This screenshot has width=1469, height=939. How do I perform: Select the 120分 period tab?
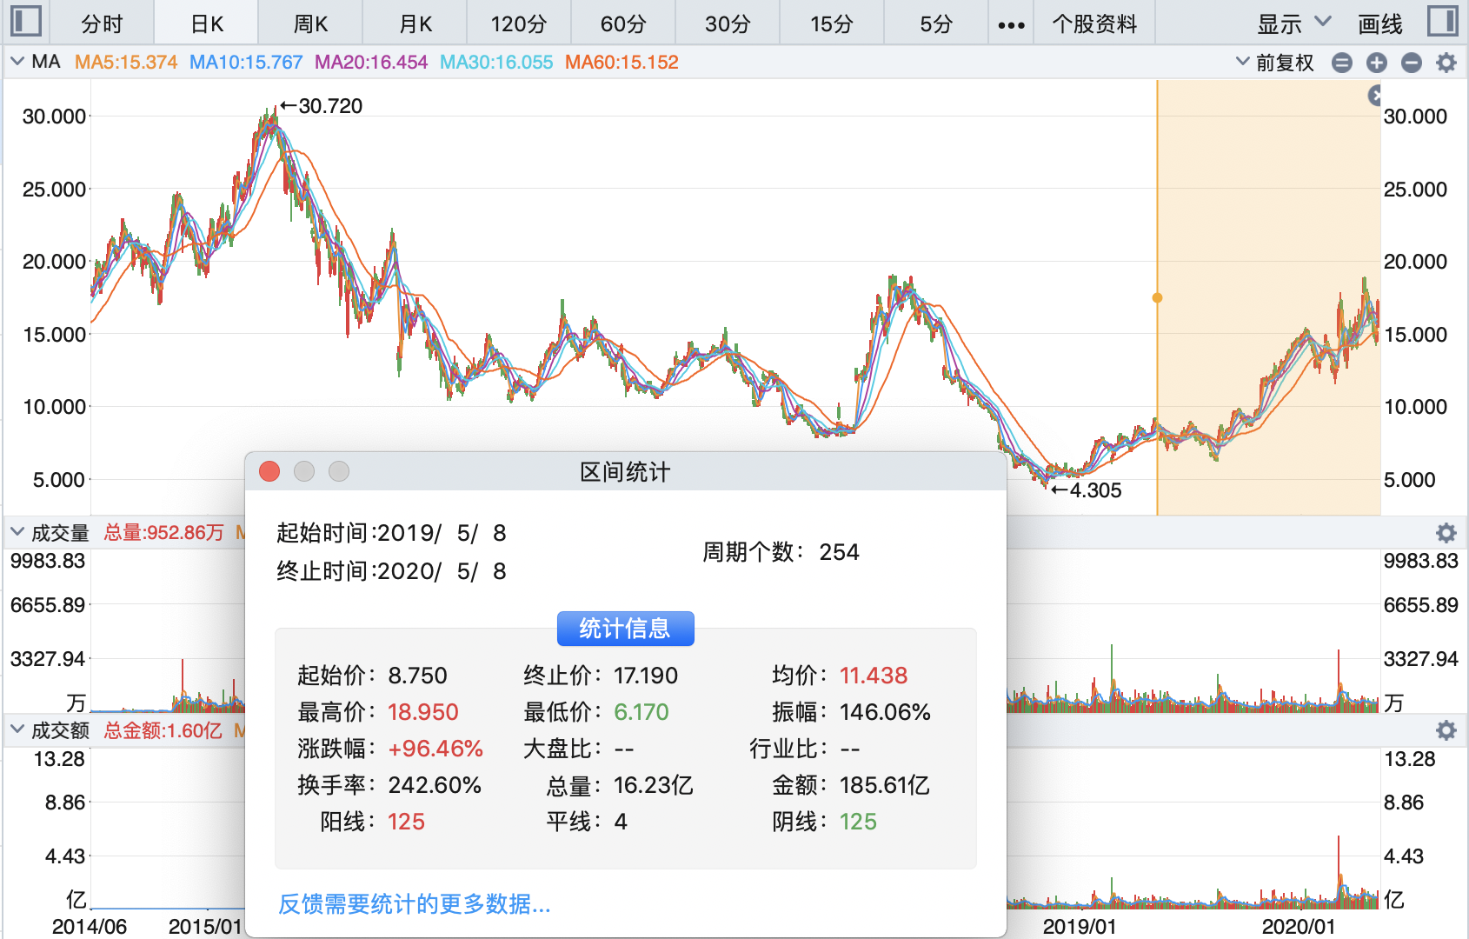click(519, 23)
